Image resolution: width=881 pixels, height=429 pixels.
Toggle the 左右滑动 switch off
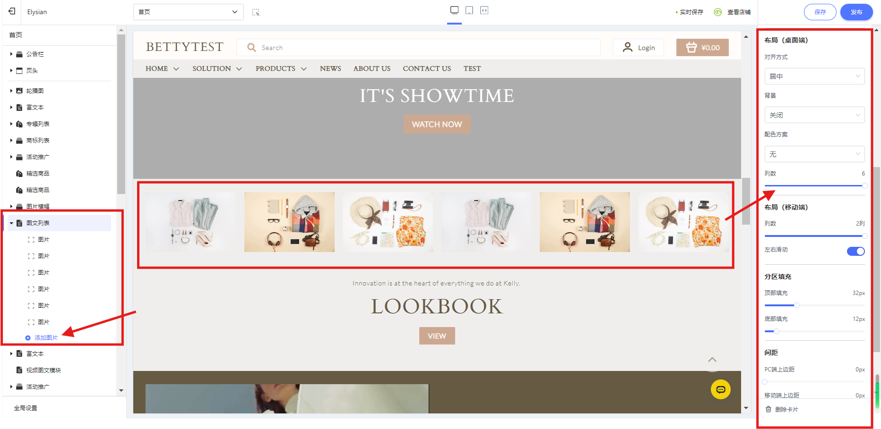855,251
